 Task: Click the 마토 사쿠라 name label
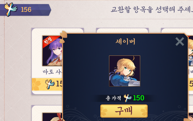[x=53, y=72]
